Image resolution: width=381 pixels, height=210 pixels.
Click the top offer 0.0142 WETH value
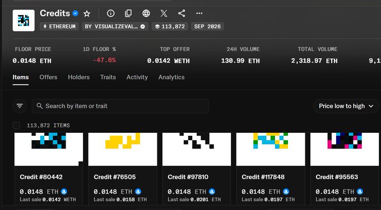[x=169, y=60]
